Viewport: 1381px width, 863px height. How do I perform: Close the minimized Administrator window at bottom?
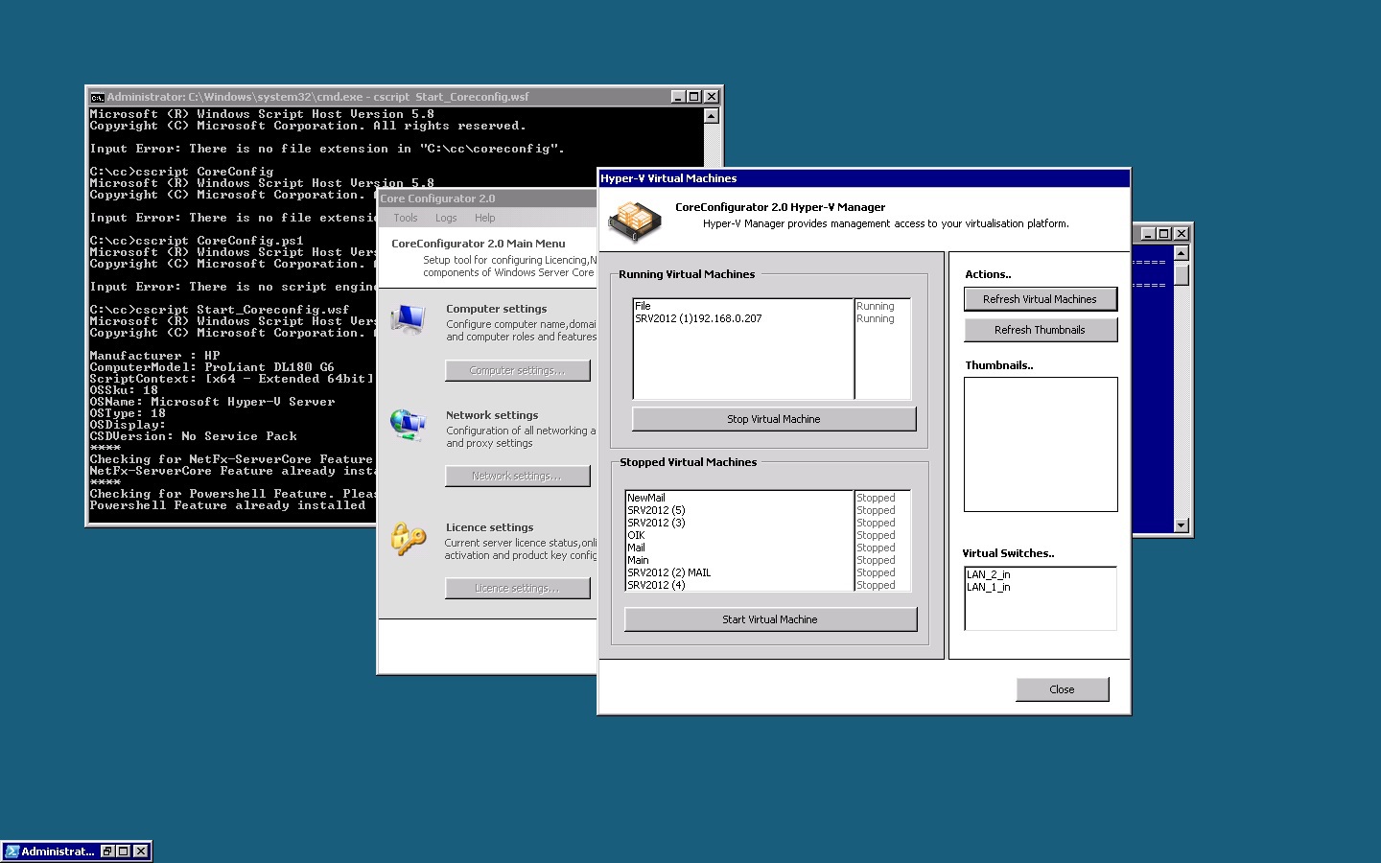[141, 851]
